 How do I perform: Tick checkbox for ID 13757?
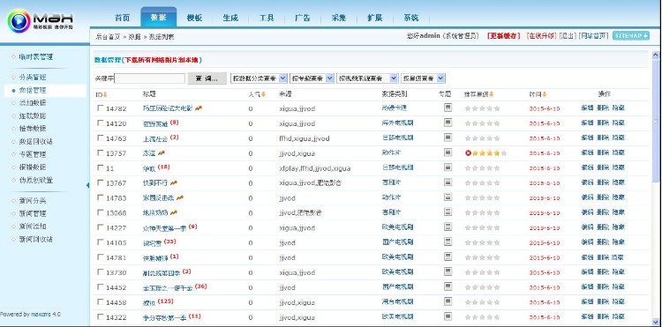[x=100, y=152]
